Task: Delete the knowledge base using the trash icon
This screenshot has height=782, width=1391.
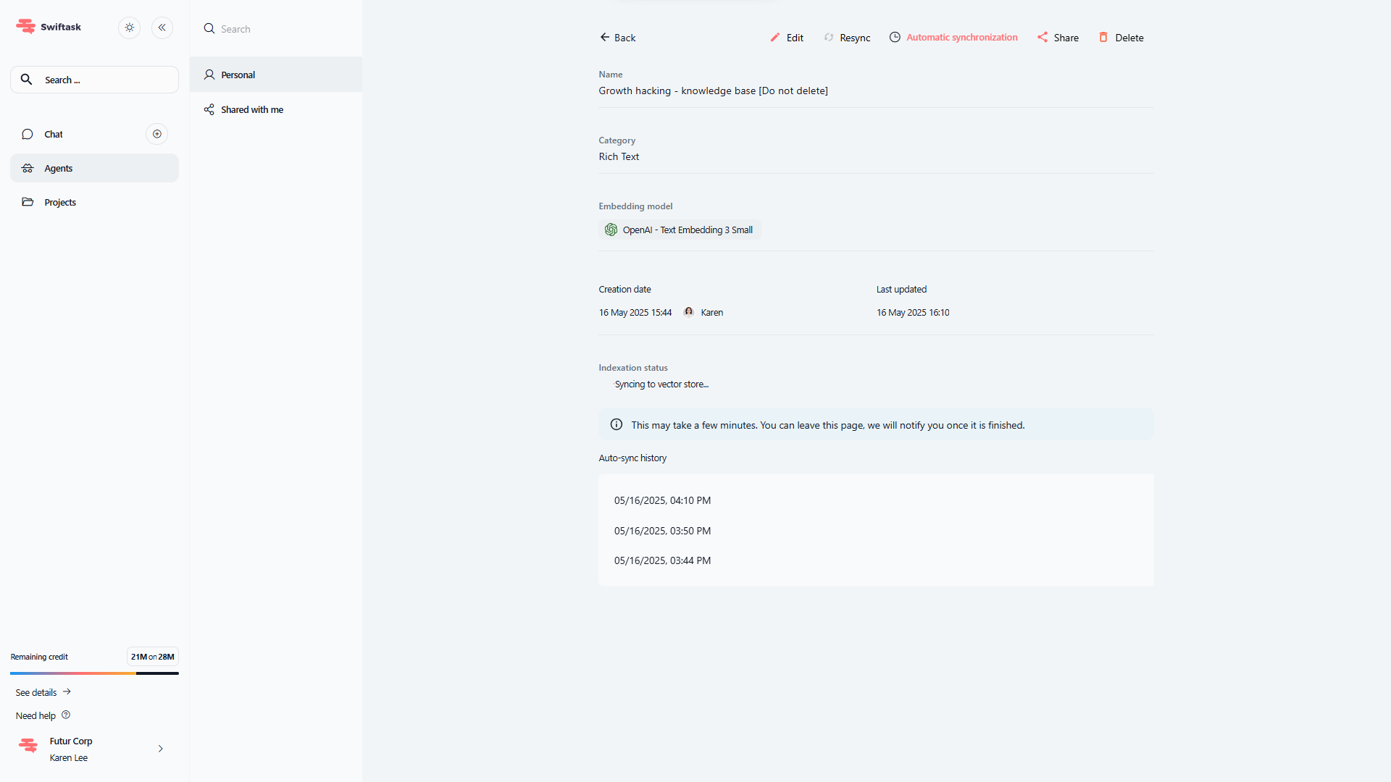Action: (1103, 38)
